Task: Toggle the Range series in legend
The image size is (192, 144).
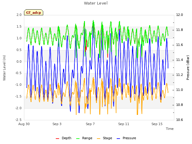Action: [84, 138]
